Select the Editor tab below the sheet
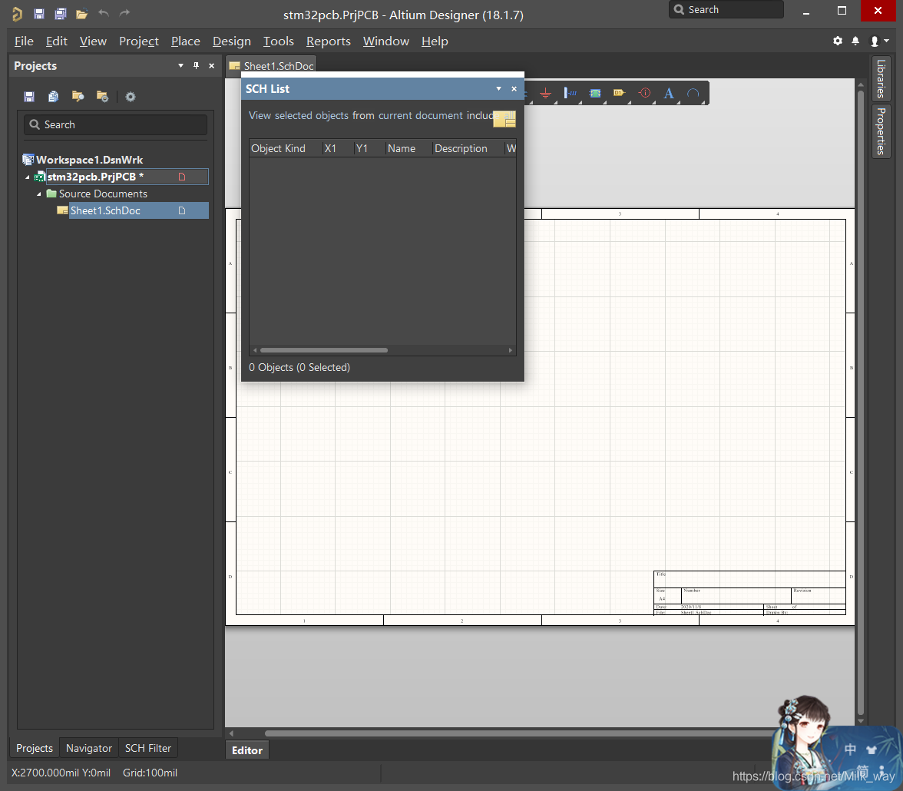The height and width of the screenshot is (791, 903). click(247, 750)
